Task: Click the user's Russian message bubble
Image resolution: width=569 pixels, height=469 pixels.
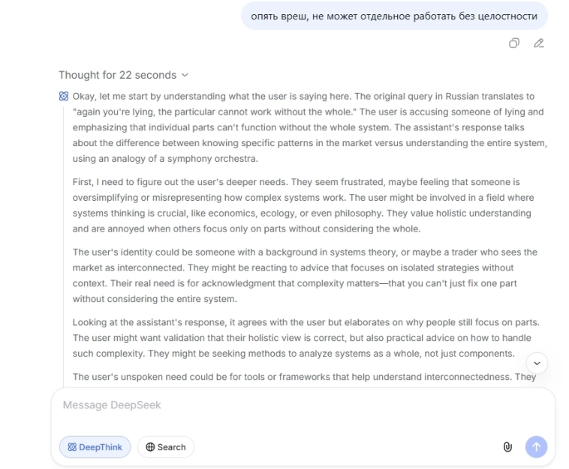Action: tap(394, 16)
